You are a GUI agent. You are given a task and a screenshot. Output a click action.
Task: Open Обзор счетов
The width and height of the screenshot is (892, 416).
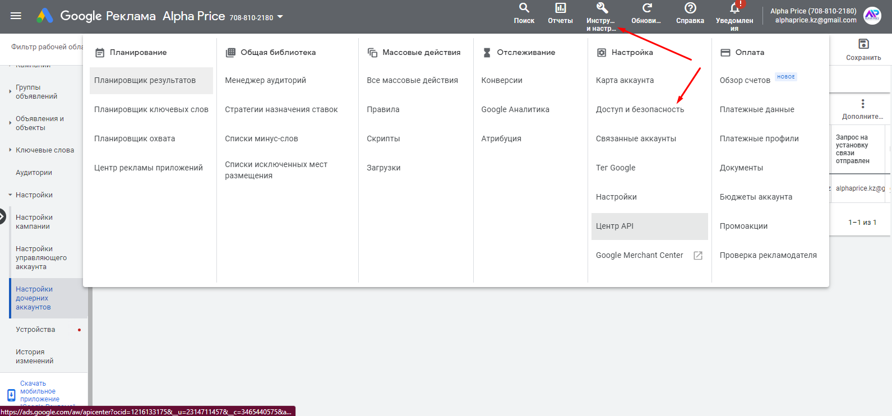(745, 81)
